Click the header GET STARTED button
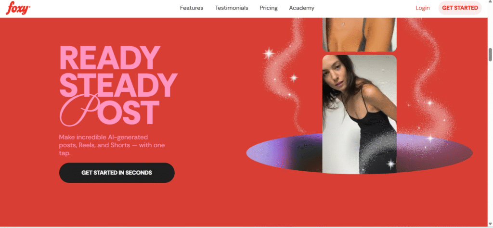The width and height of the screenshot is (493, 228). (460, 8)
